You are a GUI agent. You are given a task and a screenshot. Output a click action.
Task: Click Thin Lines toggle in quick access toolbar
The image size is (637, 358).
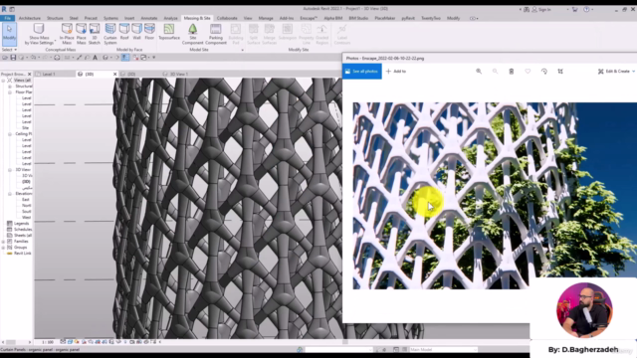point(125,58)
